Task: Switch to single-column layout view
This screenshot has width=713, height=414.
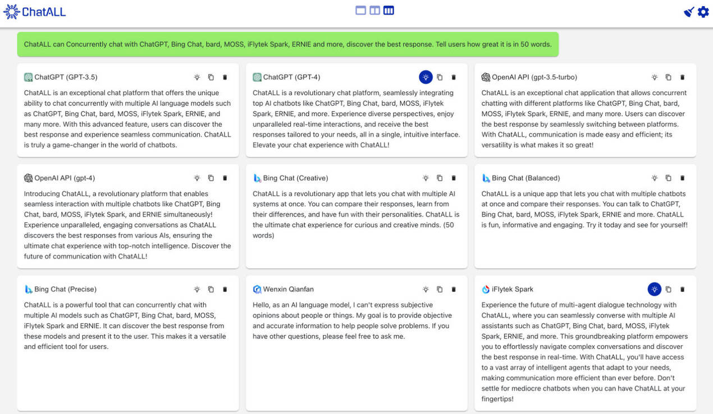Action: tap(360, 11)
